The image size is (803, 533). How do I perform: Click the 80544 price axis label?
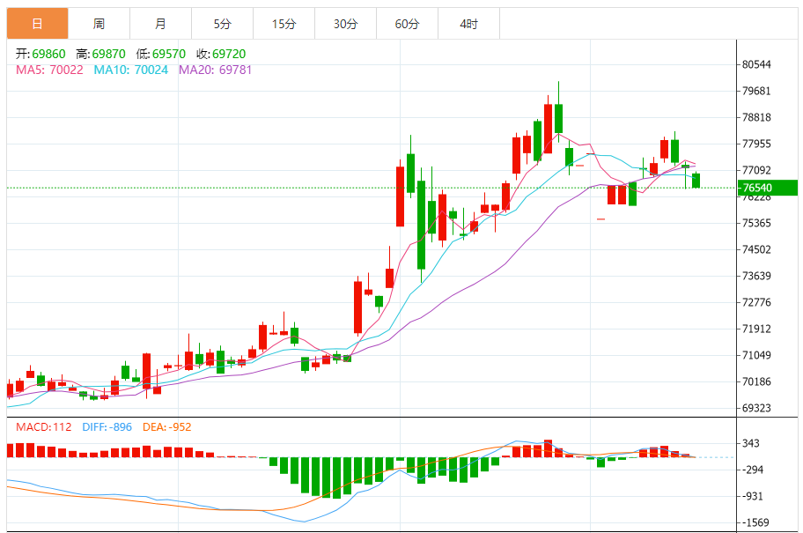tap(756, 64)
